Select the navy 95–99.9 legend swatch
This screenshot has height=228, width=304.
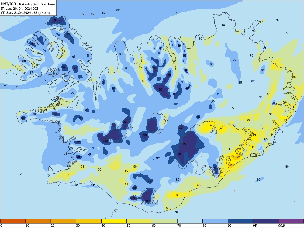pos(266,221)
